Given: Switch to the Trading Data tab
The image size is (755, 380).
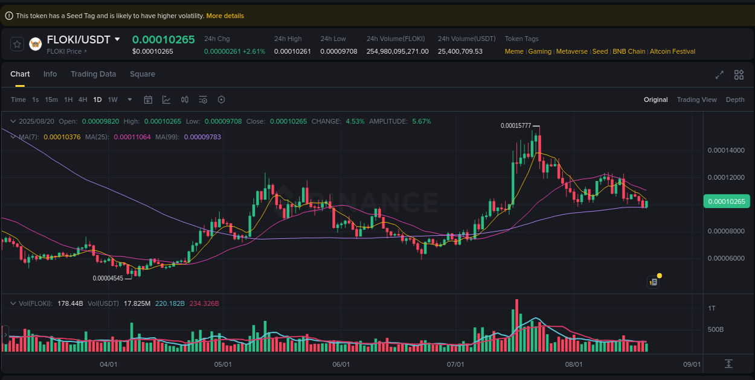Looking at the screenshot, I should (93, 74).
